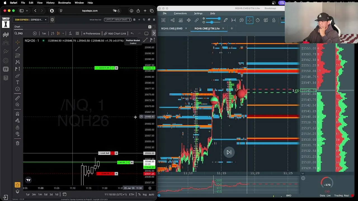Open the sidebar settings gear in TopstepX
Image resolution: width=358 pixels, height=201 pixels.
click(6, 61)
